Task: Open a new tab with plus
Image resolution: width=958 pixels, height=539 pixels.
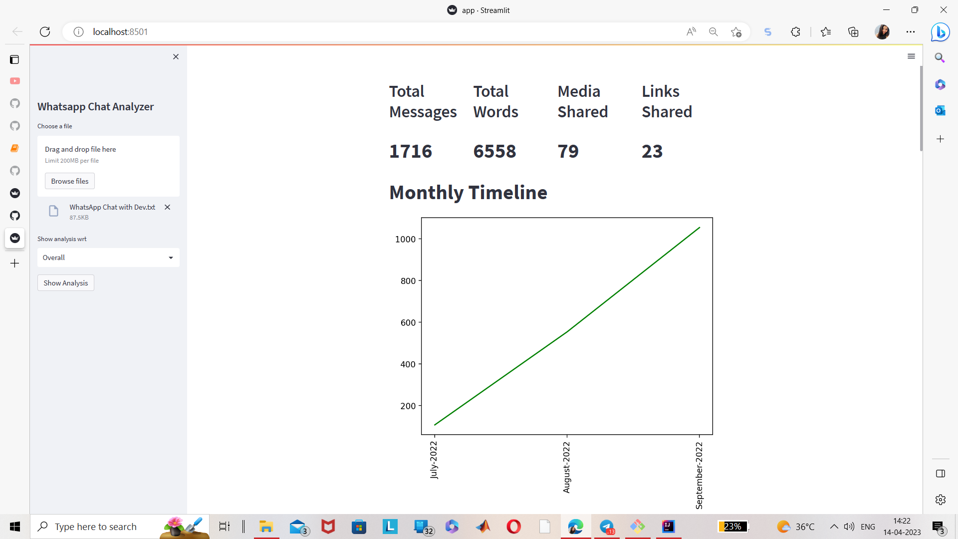Action: click(x=15, y=263)
